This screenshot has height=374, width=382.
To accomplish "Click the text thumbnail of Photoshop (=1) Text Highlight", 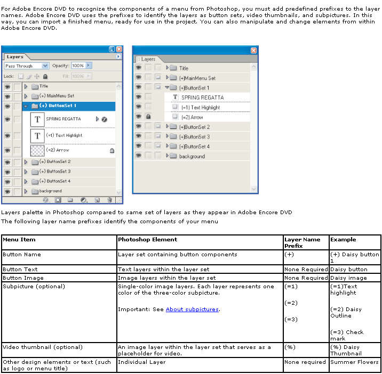I will pyautogui.click(x=37, y=135).
